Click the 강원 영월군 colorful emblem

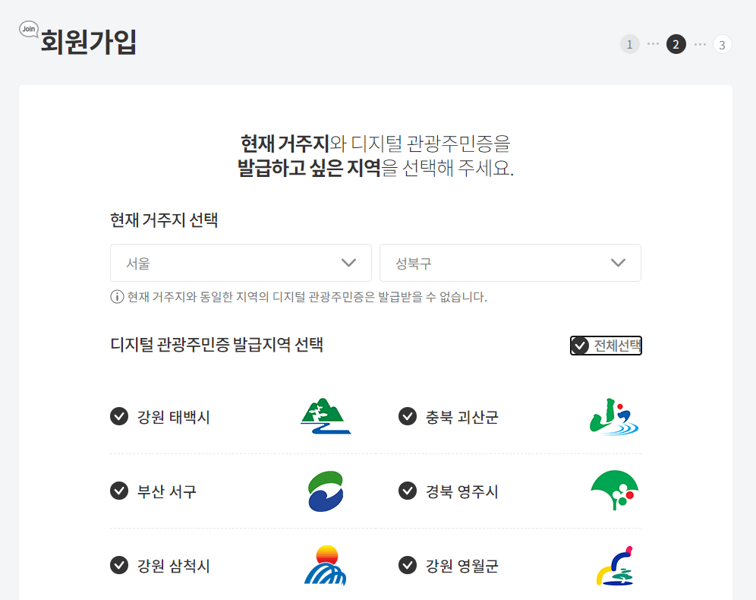pyautogui.click(x=613, y=564)
